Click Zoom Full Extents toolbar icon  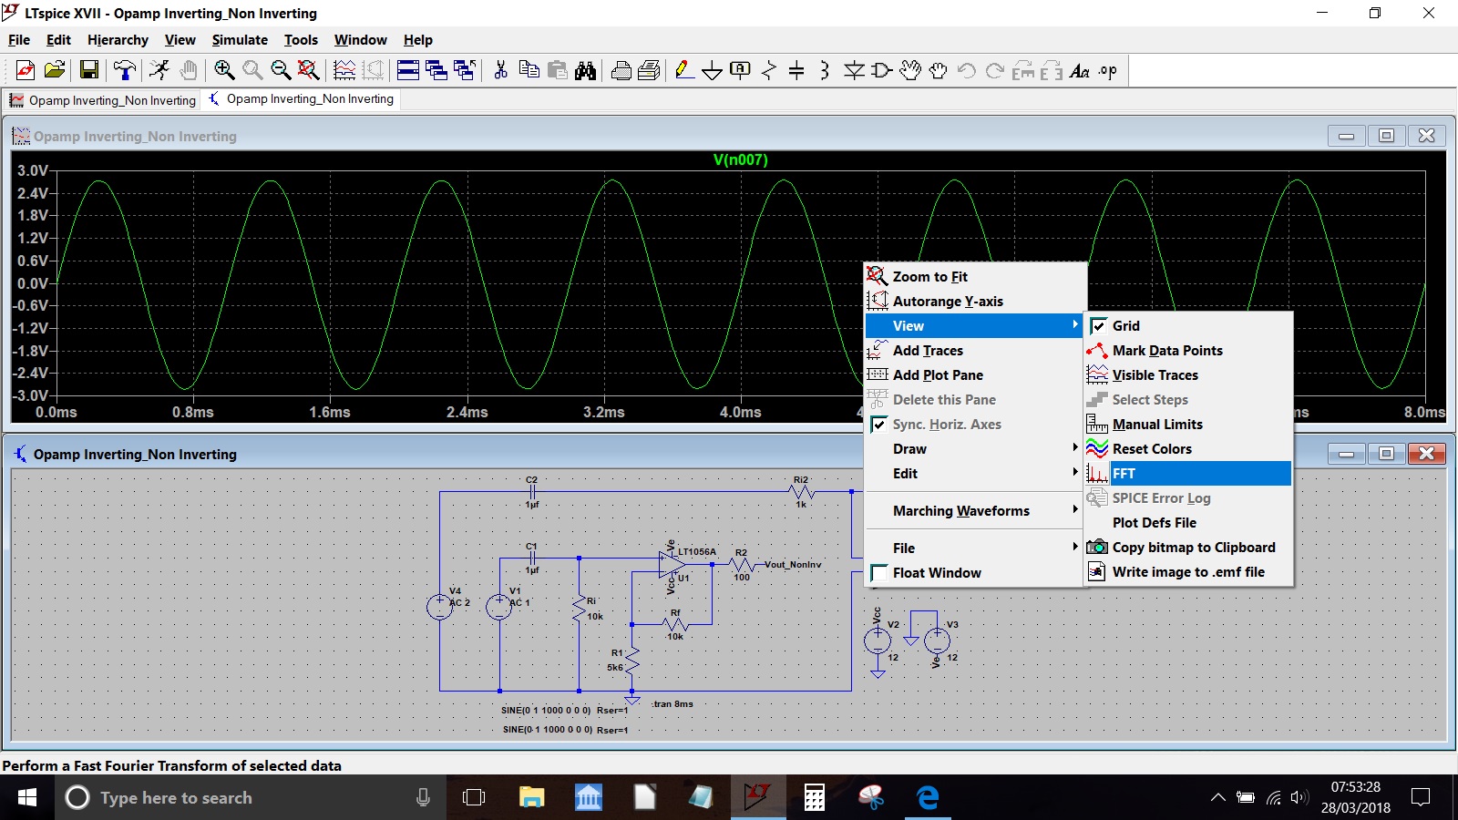coord(309,71)
